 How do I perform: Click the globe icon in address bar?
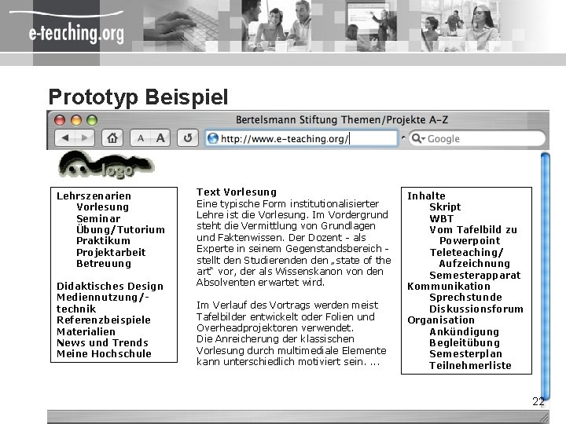pos(213,138)
